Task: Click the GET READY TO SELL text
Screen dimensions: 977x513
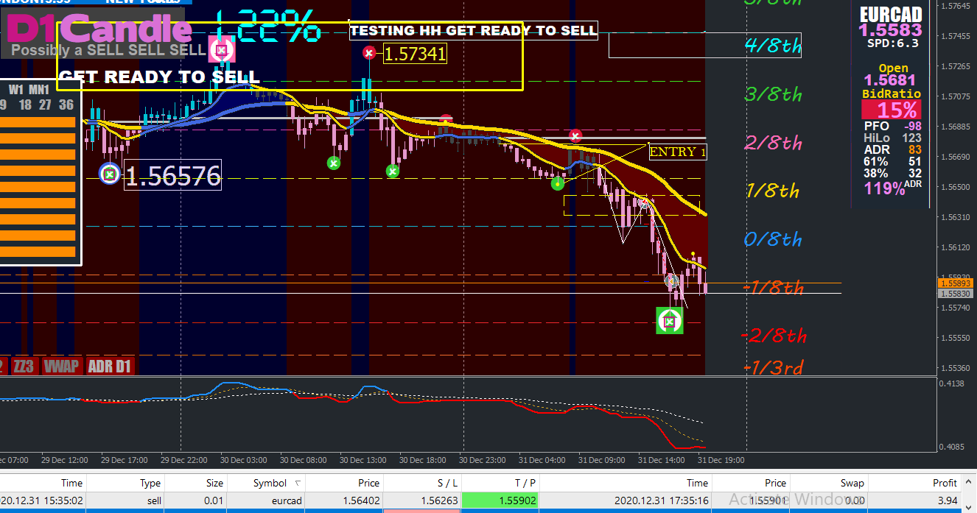Action: tap(158, 77)
